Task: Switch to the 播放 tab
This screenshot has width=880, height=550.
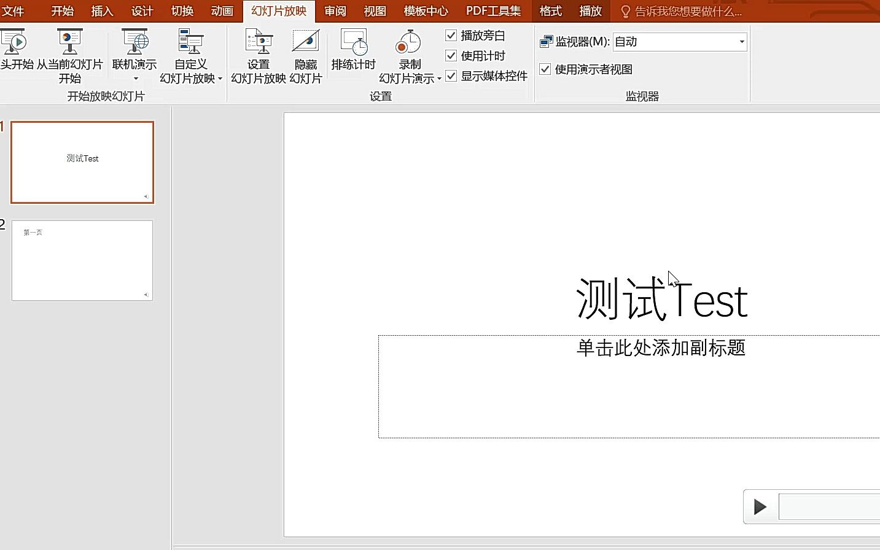Action: pyautogui.click(x=590, y=11)
